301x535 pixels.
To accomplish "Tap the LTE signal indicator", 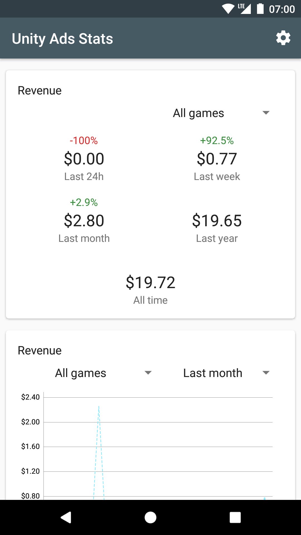I will (244, 9).
